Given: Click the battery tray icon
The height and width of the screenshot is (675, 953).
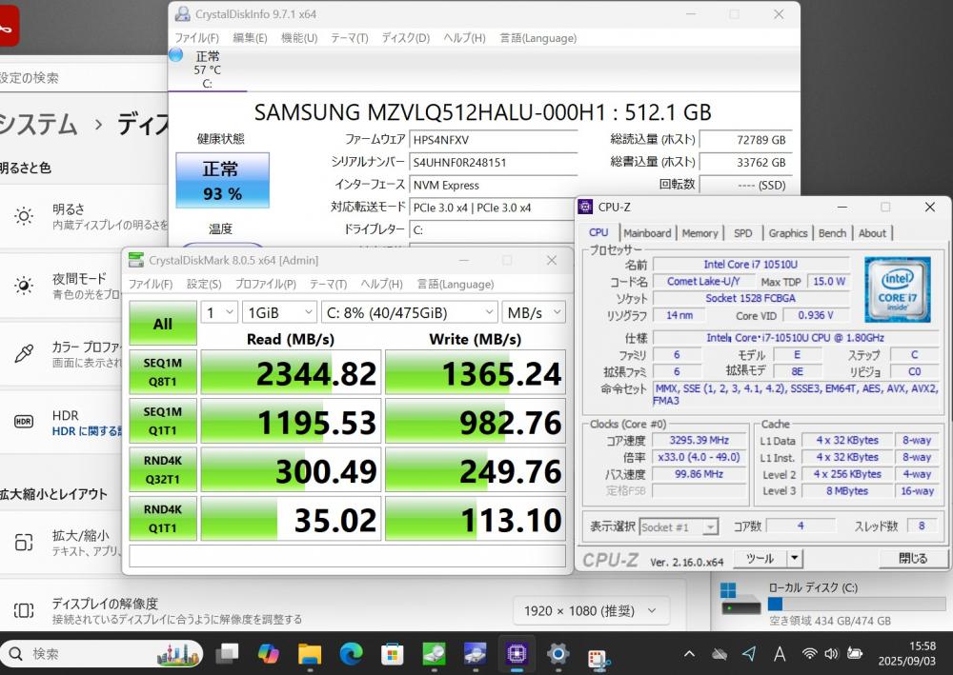Looking at the screenshot, I should pos(855,654).
